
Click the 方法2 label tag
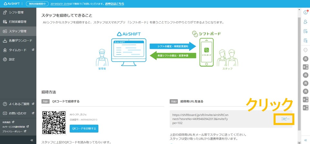[174, 101]
